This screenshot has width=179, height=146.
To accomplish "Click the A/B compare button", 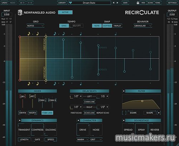I will 22,3.
